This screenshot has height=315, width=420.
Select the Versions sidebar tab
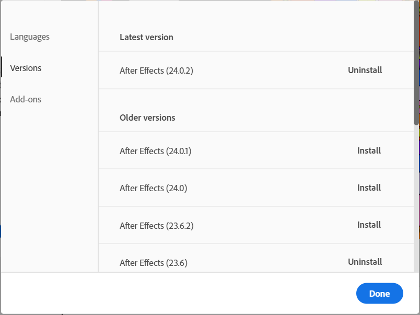point(26,68)
